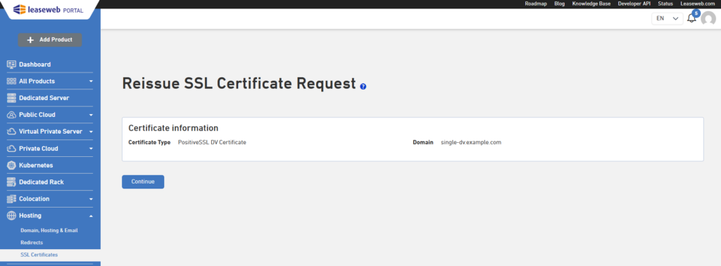Click the Dedicated Rack icon
This screenshot has width=721, height=266.
point(11,182)
